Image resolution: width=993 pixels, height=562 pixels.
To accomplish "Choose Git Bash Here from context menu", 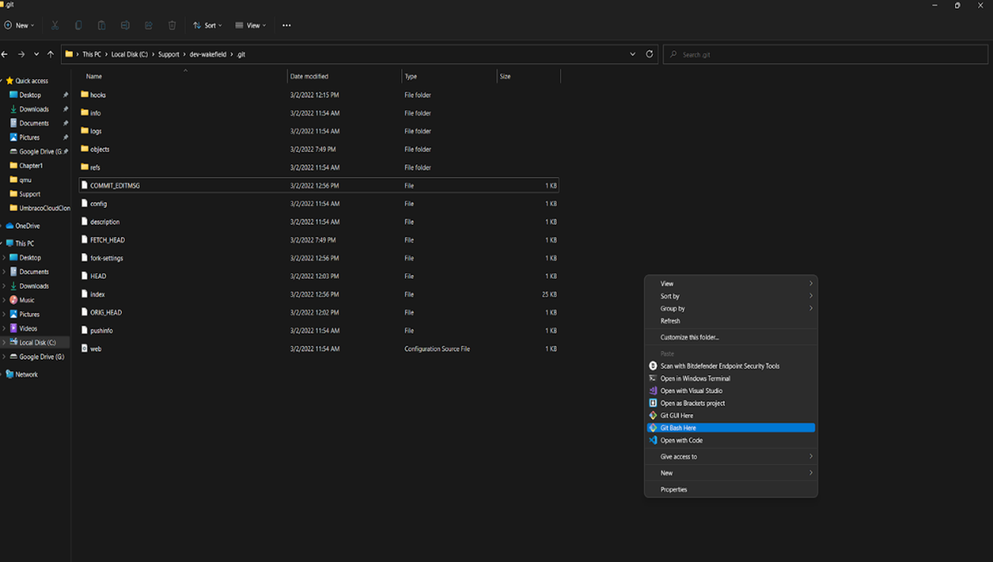I will pyautogui.click(x=678, y=428).
